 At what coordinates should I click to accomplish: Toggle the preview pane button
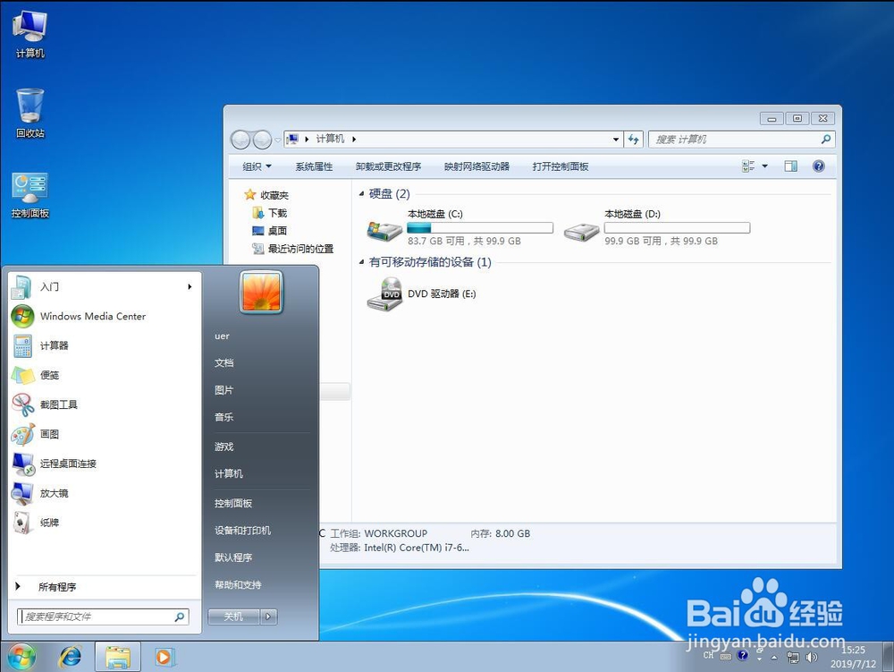[791, 166]
